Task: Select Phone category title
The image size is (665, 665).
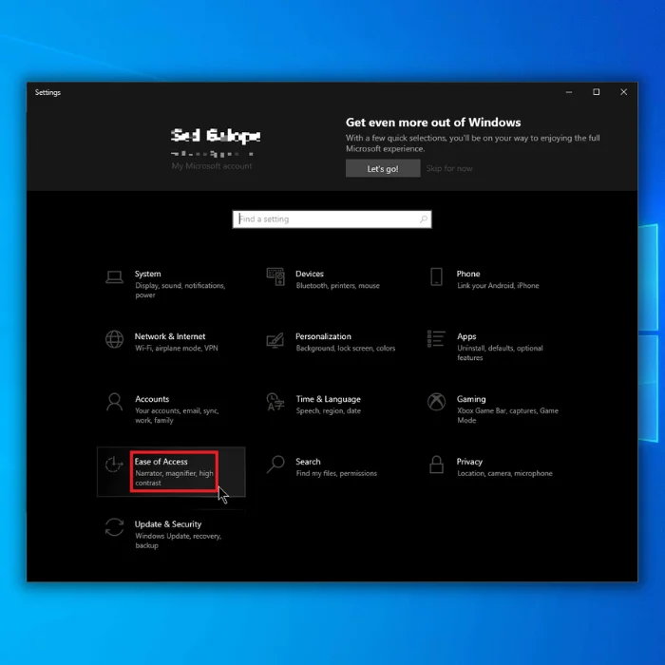Action: point(468,274)
